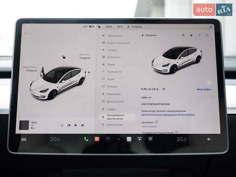The image size is (236, 177).
Task: Open the Theater clapperboard app
Action: point(140,139)
